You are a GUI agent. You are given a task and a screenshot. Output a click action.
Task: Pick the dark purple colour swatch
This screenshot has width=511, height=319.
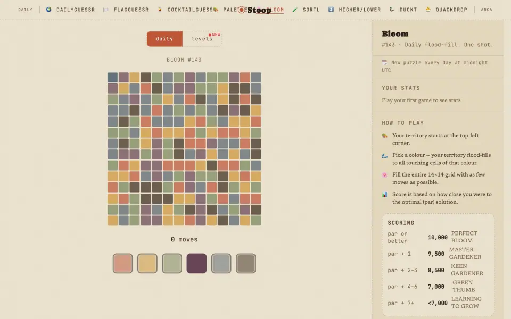[x=196, y=263]
